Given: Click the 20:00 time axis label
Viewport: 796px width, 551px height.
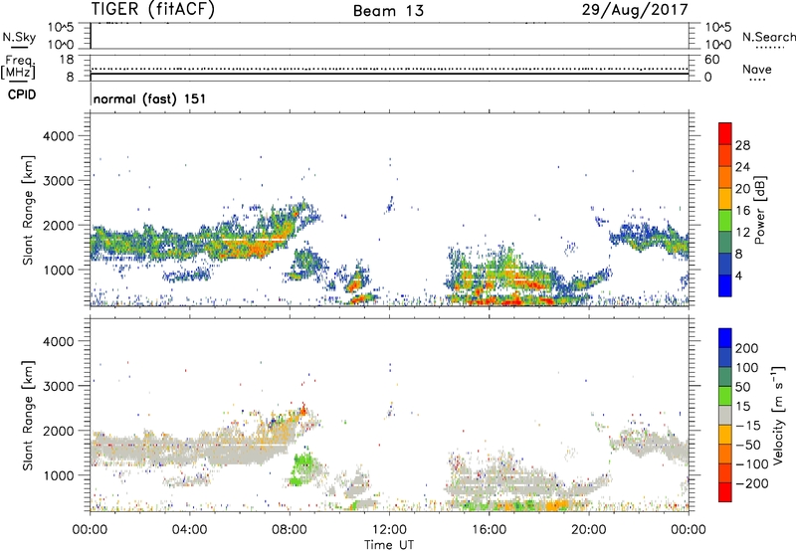Looking at the screenshot, I should coord(588,530).
